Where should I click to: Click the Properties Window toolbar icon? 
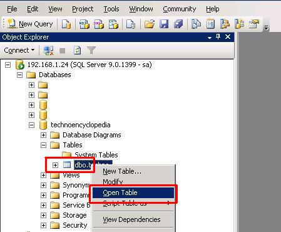click(254, 24)
